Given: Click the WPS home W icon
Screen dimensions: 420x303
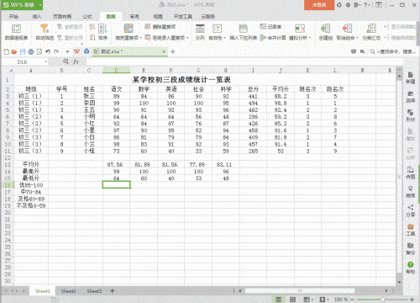Looking at the screenshot, I should coord(76,51).
